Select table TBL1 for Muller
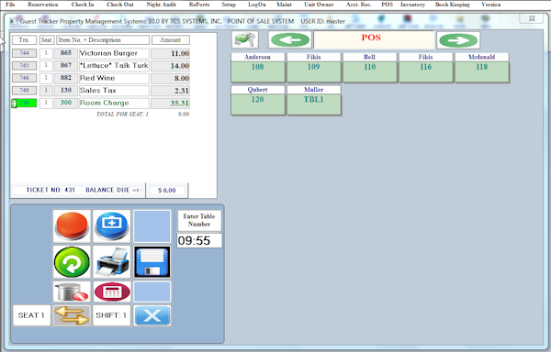The image size is (551, 352). (314, 100)
